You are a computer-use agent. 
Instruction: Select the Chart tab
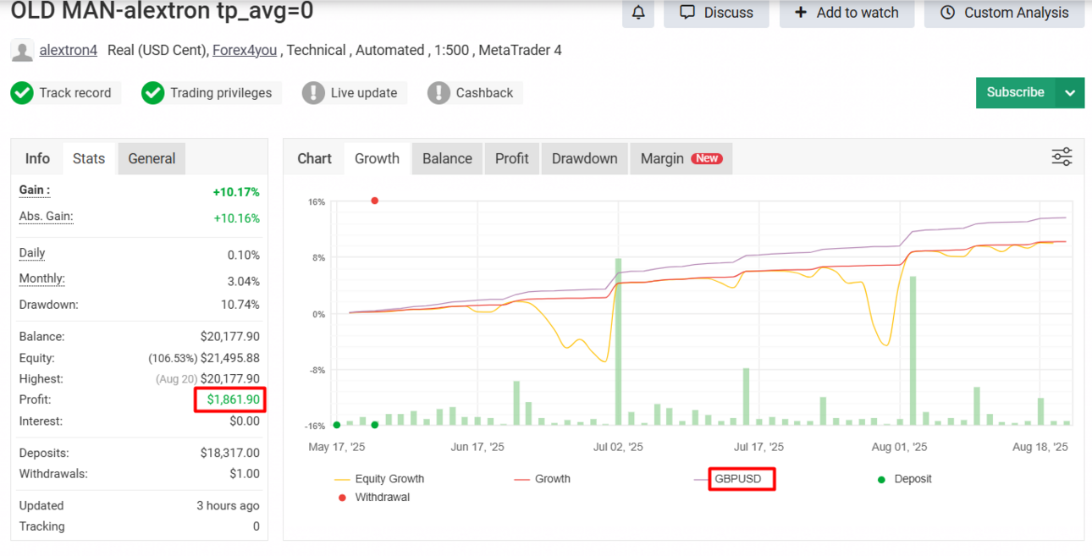(314, 158)
